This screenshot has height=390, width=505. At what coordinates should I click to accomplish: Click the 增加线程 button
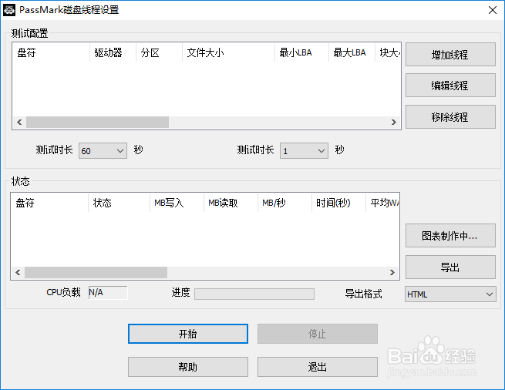(450, 55)
